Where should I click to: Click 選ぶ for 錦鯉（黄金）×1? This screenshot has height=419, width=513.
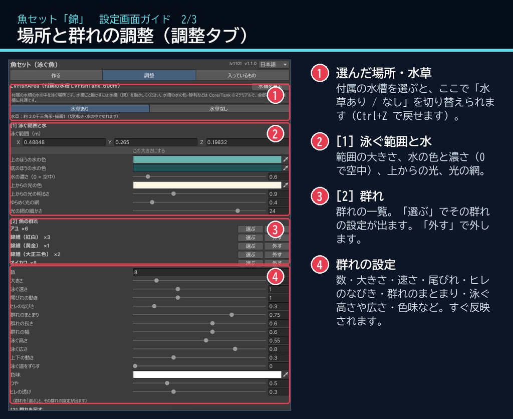click(250, 246)
